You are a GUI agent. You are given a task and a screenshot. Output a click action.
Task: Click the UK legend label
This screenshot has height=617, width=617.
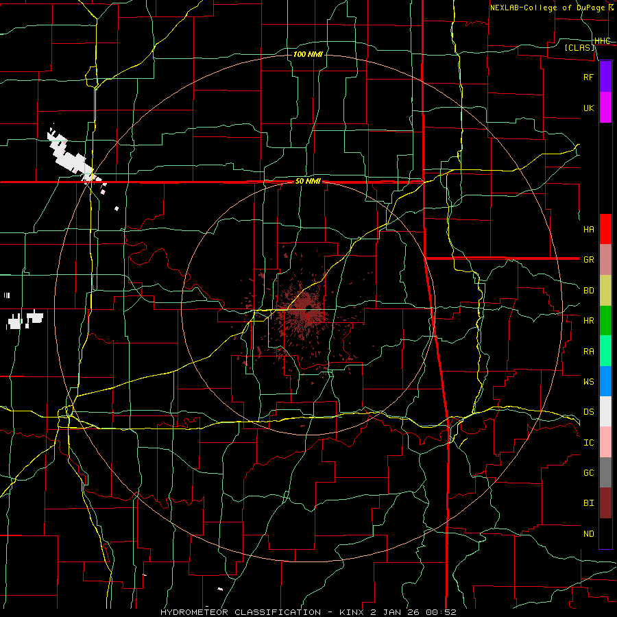click(588, 108)
